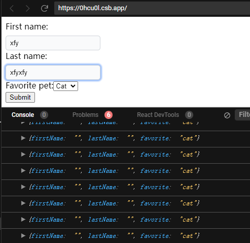Click the red Problems count badge

pyautogui.click(x=109, y=115)
